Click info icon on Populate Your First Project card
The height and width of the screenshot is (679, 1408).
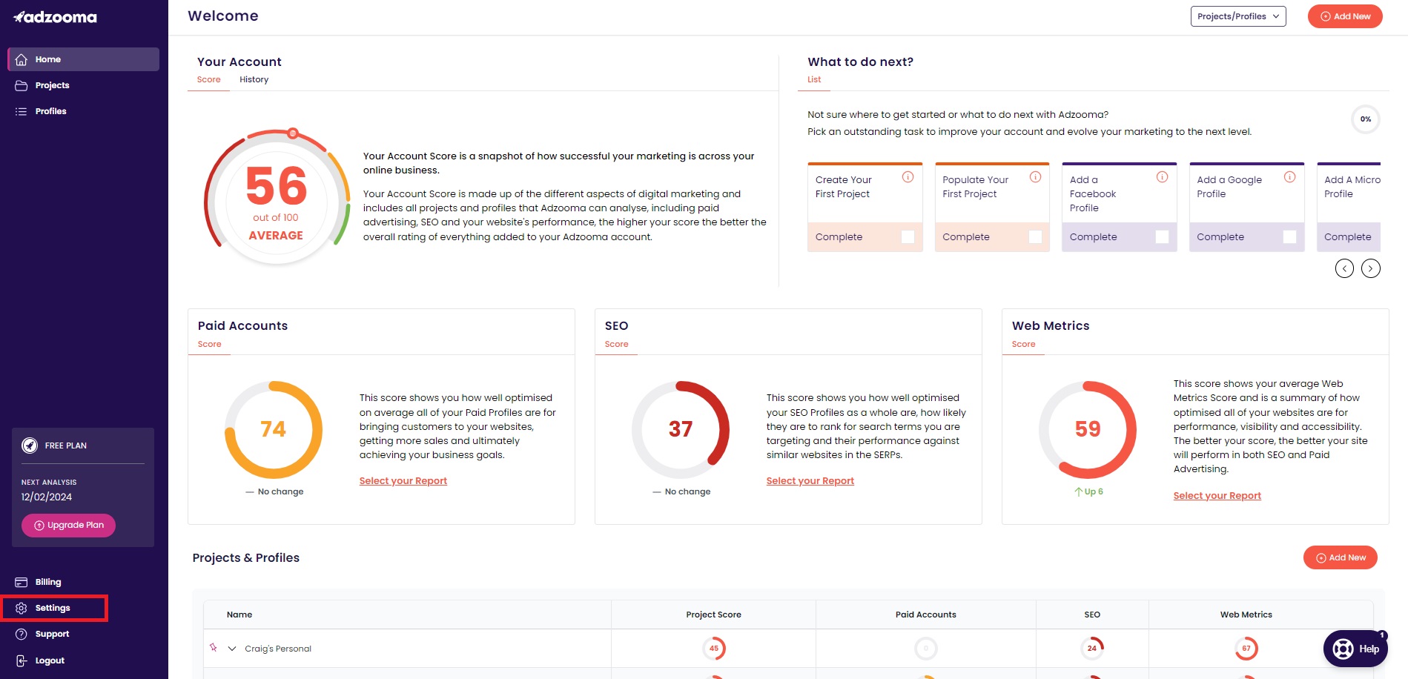[1035, 177]
